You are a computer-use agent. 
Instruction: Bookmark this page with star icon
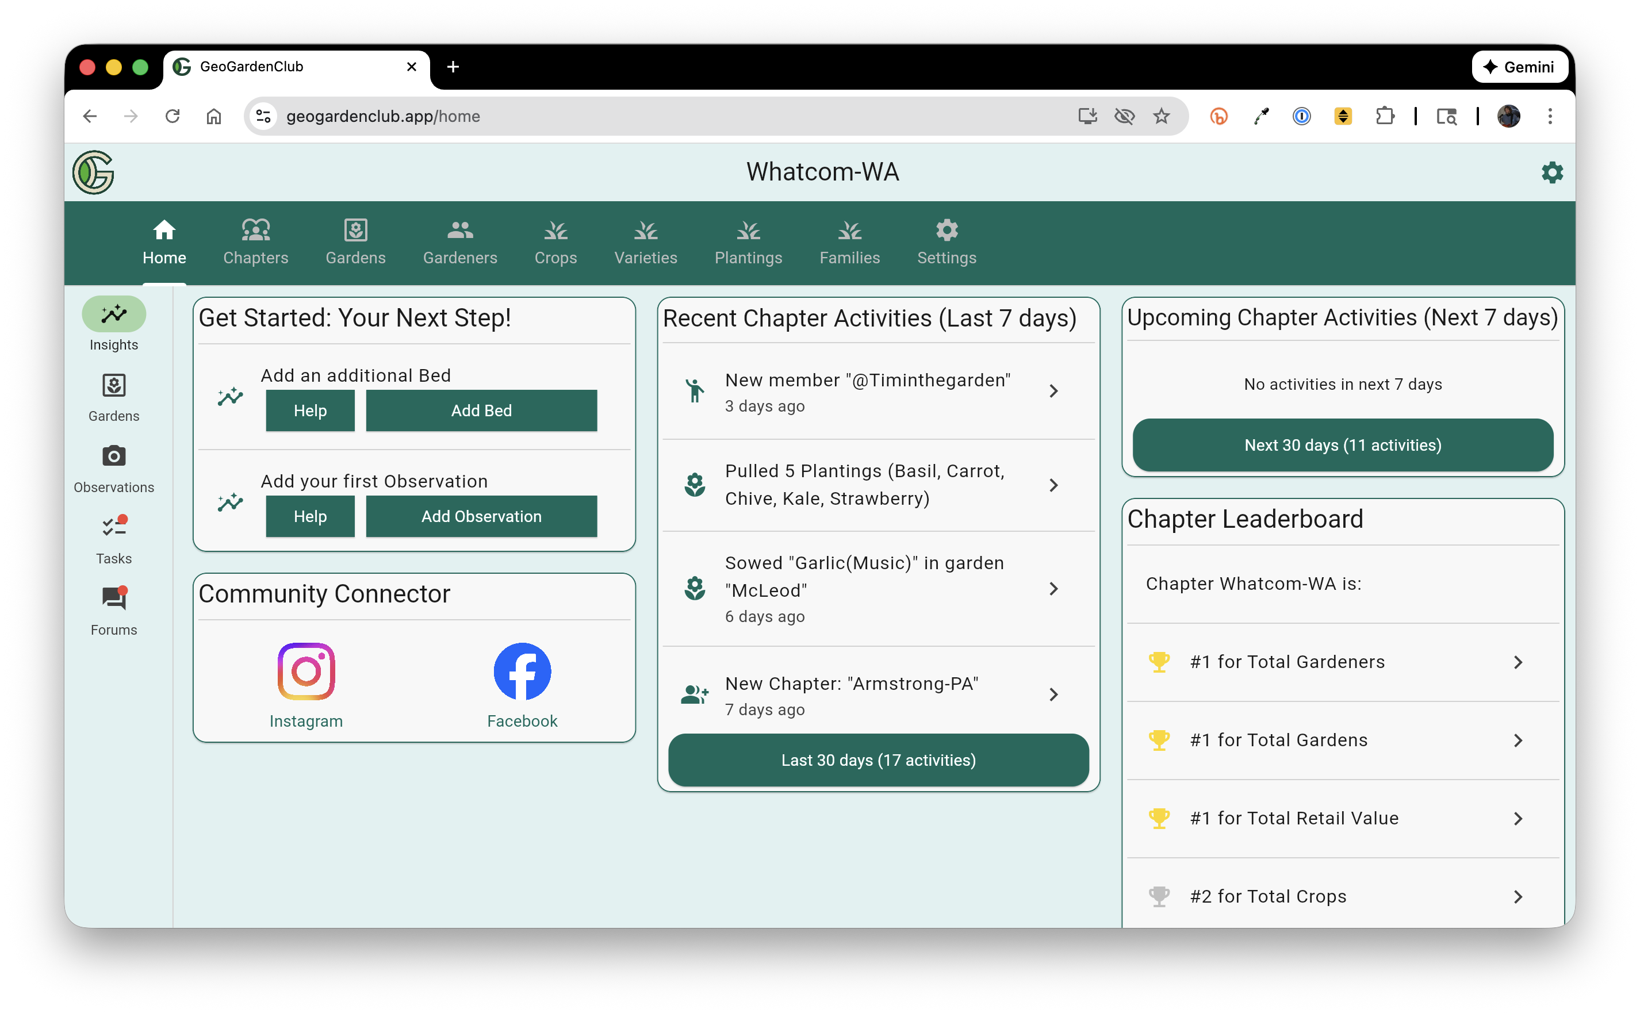pos(1161,117)
